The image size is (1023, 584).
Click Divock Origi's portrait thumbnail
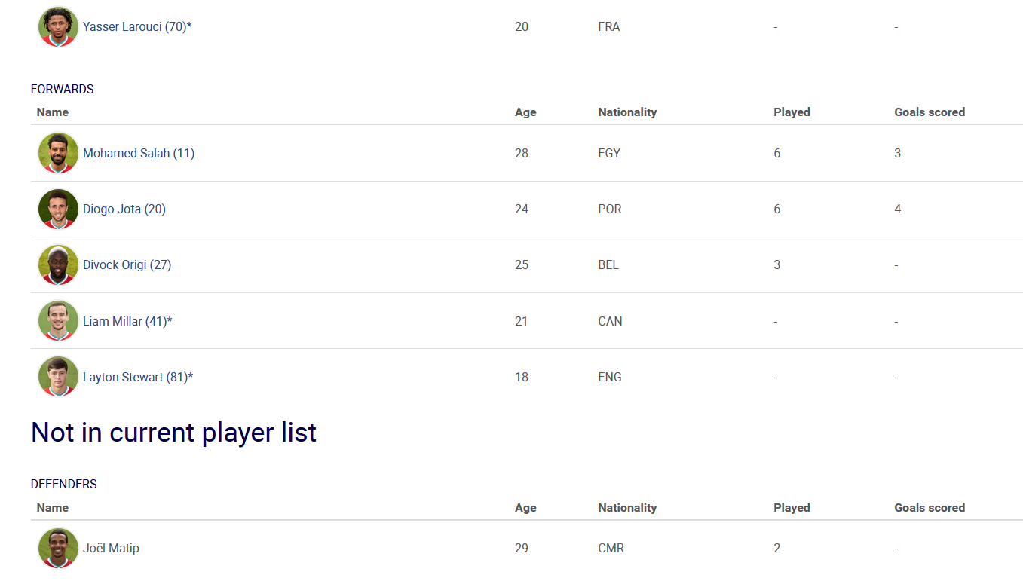[x=58, y=264]
